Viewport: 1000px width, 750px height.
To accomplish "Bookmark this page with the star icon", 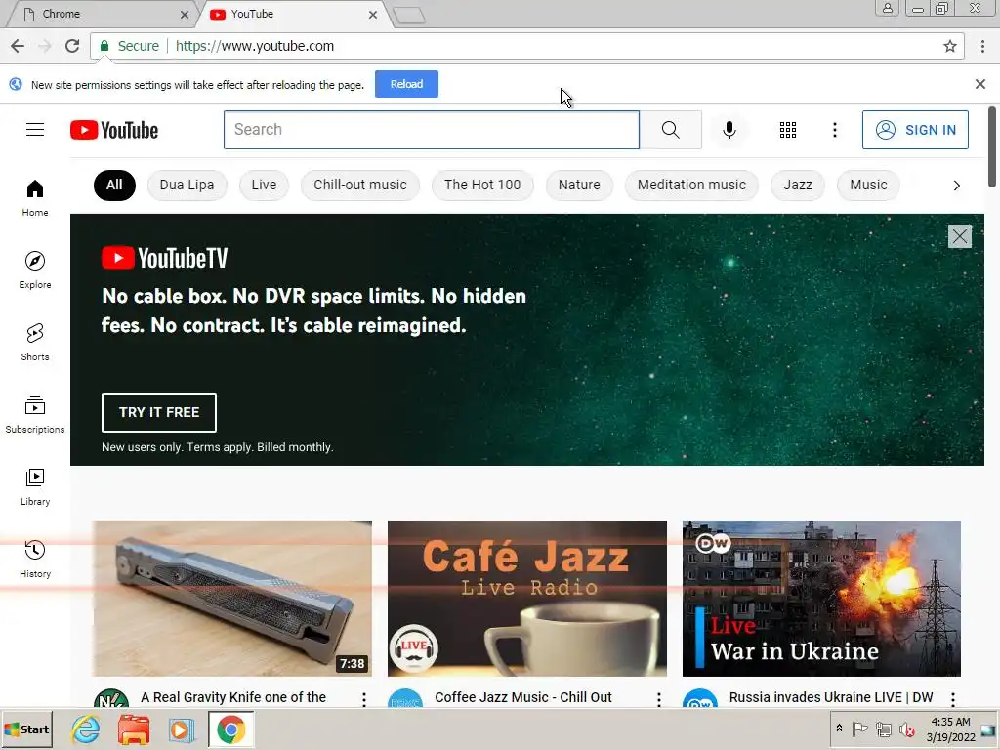I will pos(949,46).
